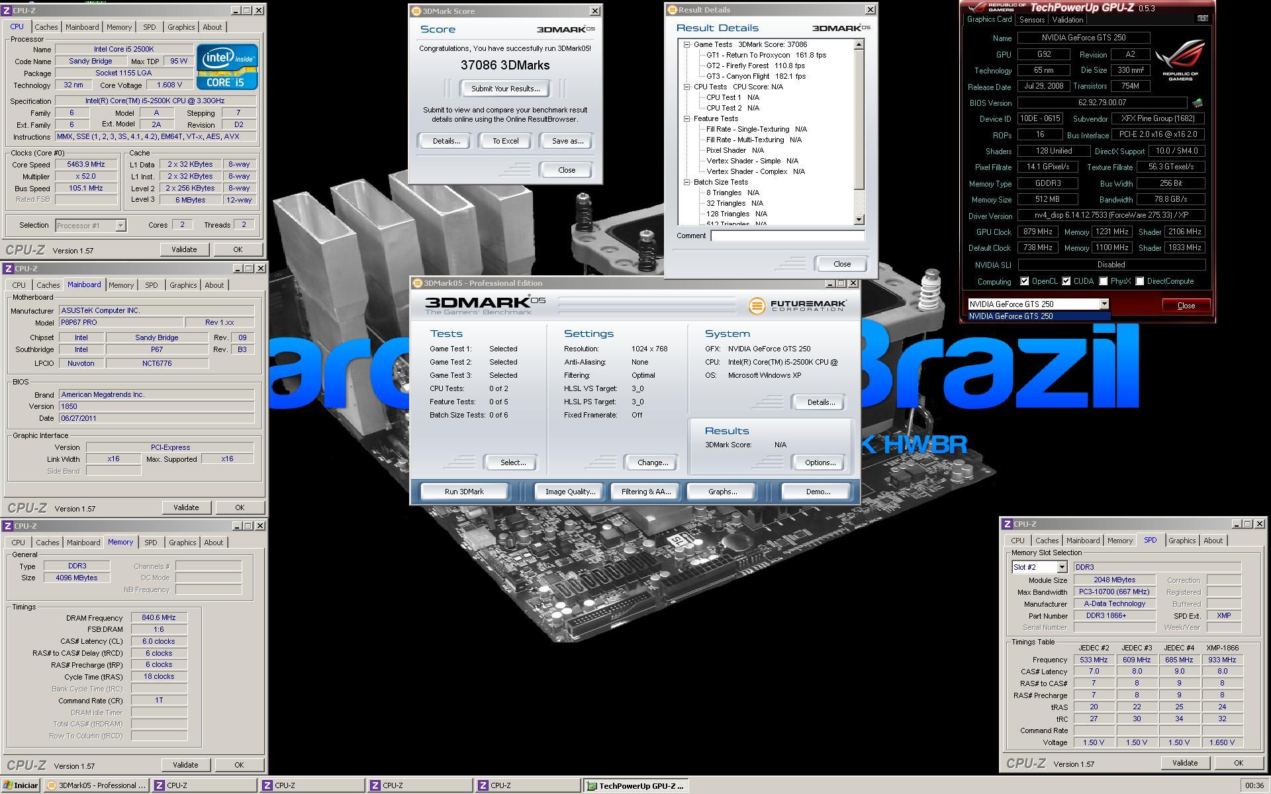Switch to Sensors tab in GPU-Z
This screenshot has height=794, width=1271.
[1032, 20]
